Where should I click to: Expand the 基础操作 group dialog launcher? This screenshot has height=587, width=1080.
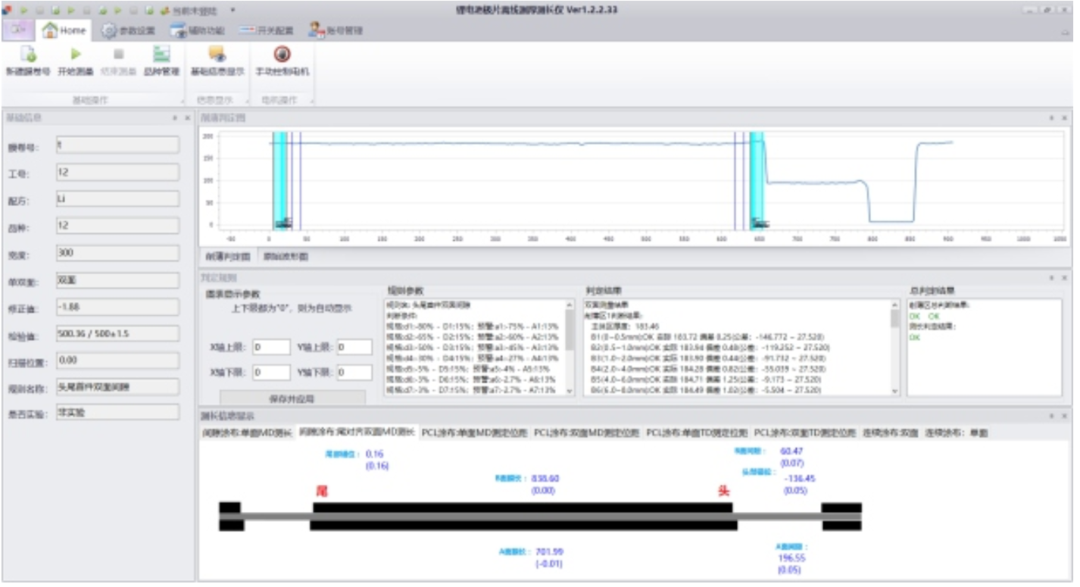[x=183, y=101]
